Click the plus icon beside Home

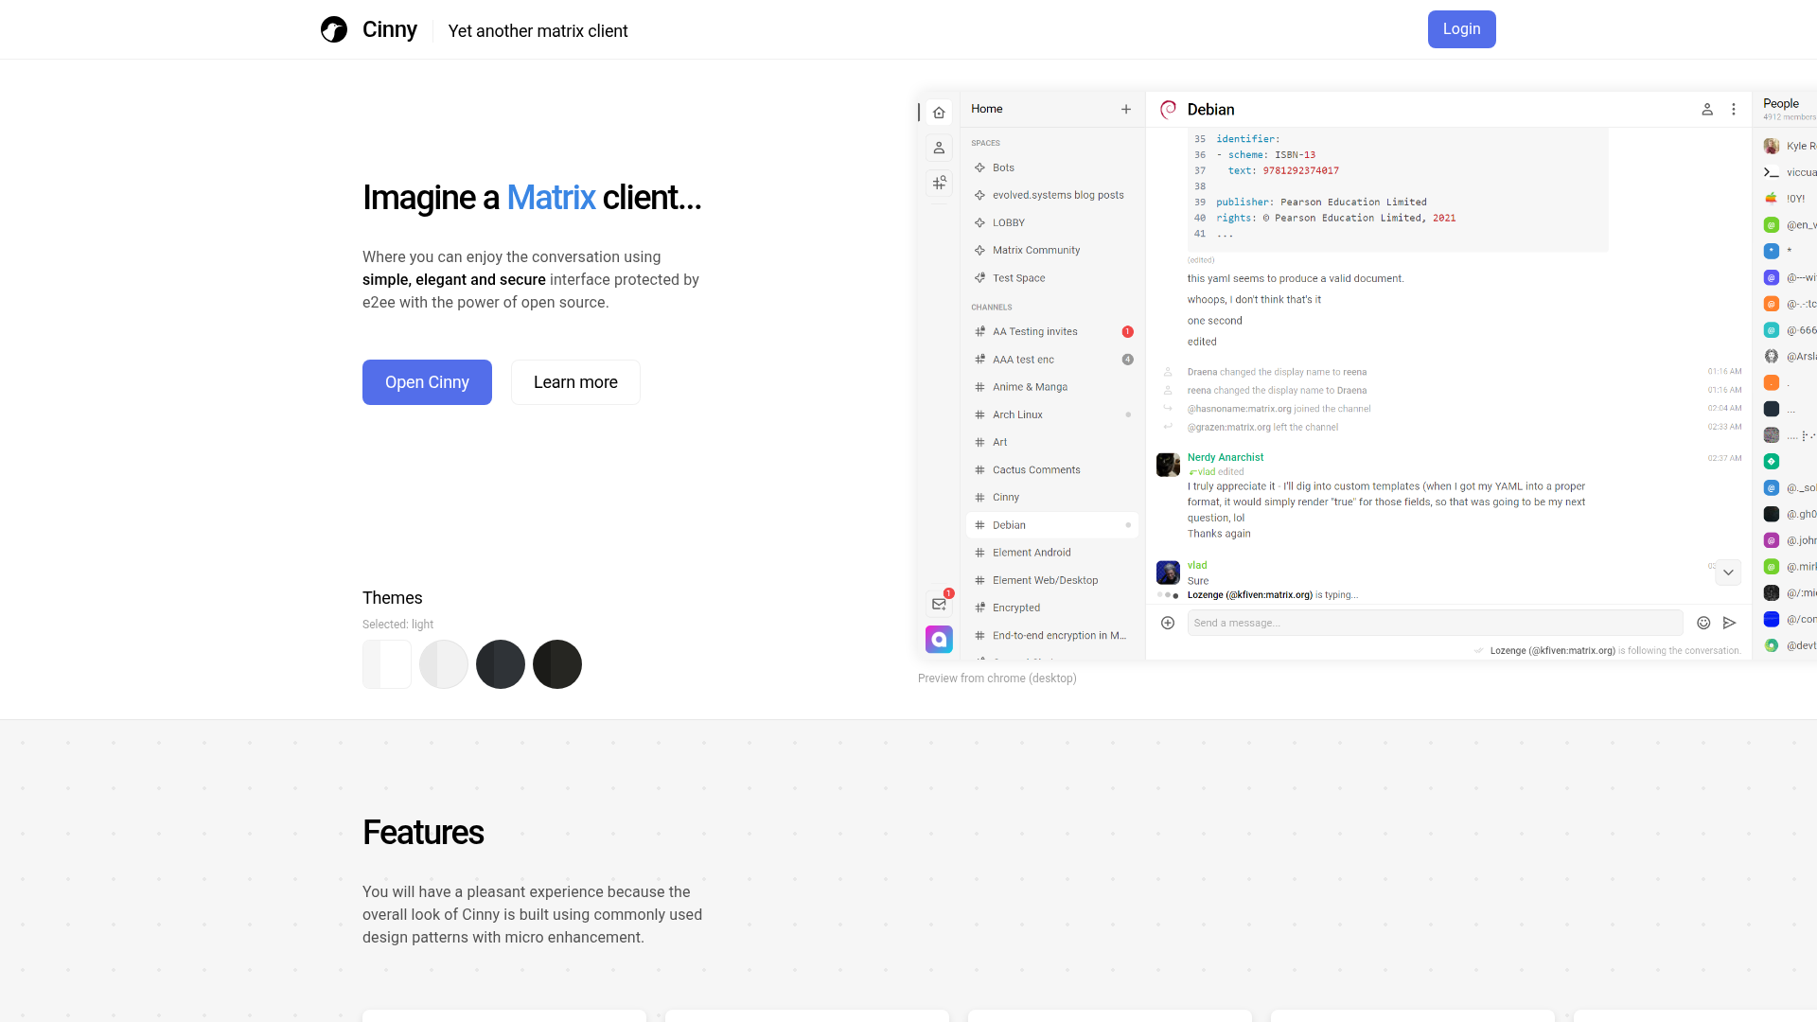tap(1126, 109)
